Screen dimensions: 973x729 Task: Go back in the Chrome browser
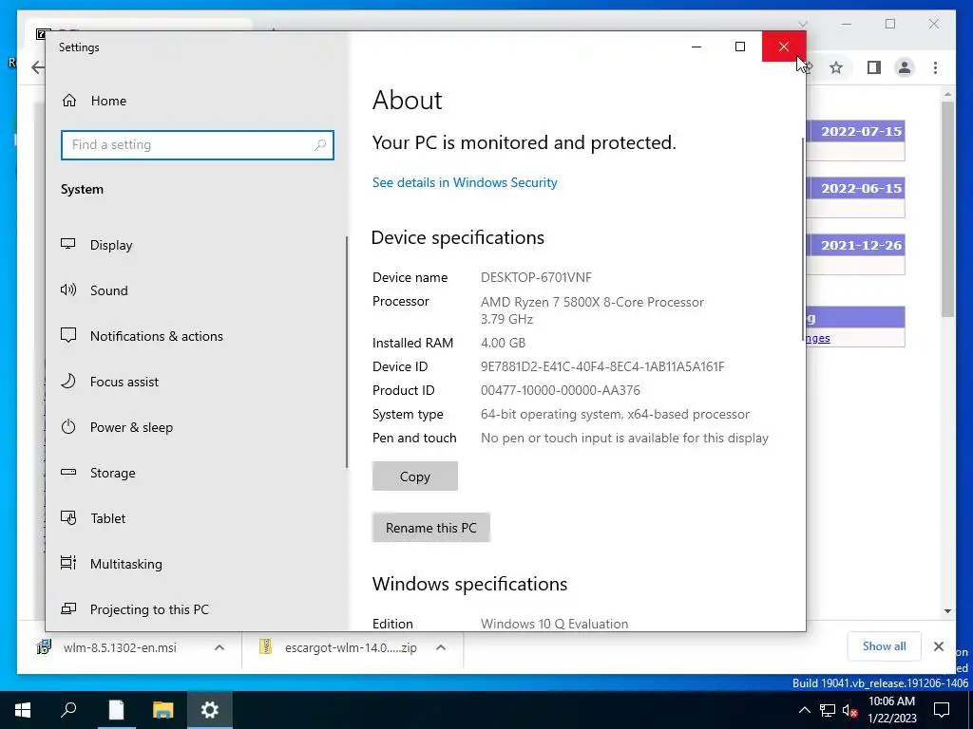(38, 67)
